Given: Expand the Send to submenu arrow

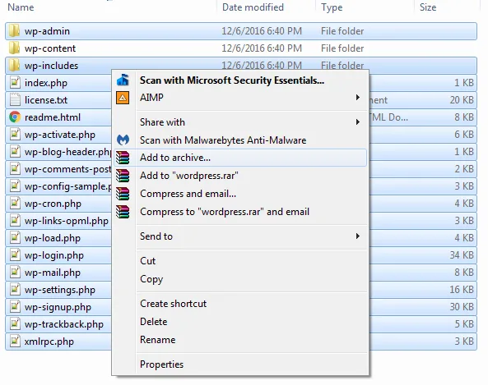Looking at the screenshot, I should coord(358,236).
